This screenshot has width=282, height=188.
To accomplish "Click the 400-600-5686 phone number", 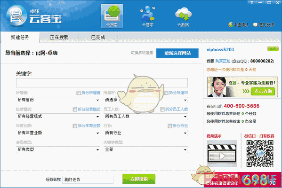I will (x=242, y=106).
